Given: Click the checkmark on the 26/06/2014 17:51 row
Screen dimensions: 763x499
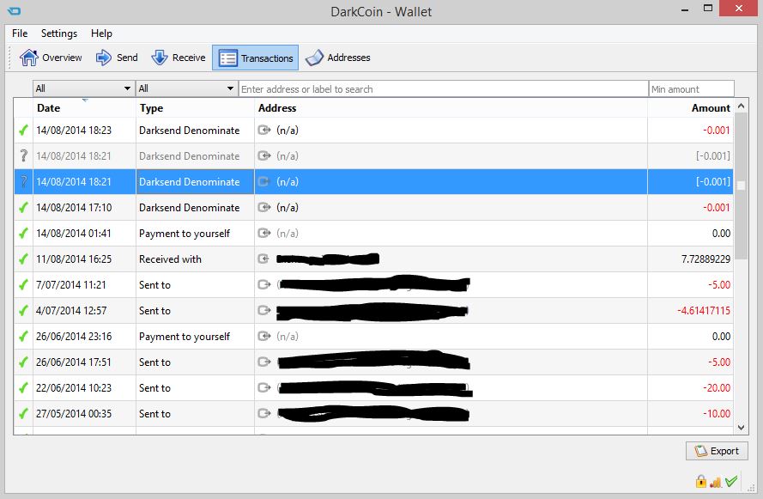Looking at the screenshot, I should click(x=23, y=362).
